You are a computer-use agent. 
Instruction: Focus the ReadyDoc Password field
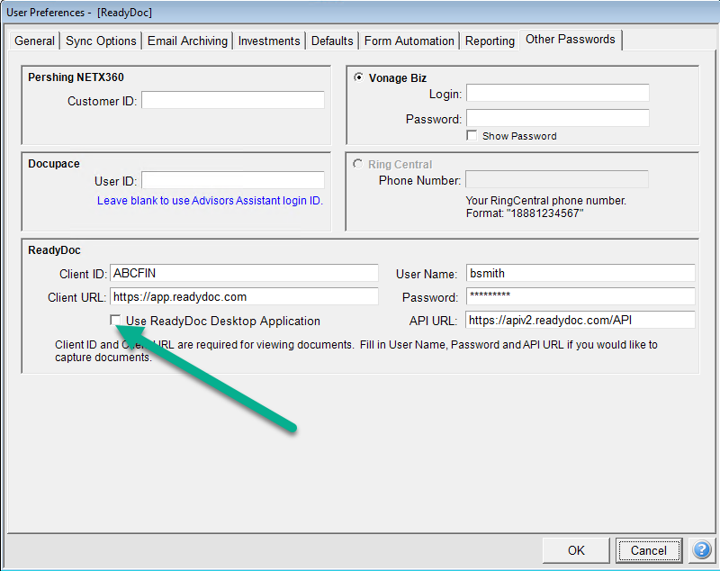point(580,296)
